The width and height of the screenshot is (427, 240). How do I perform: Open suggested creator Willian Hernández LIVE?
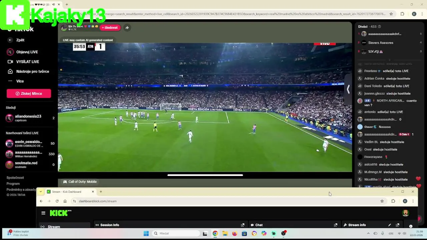point(30,154)
